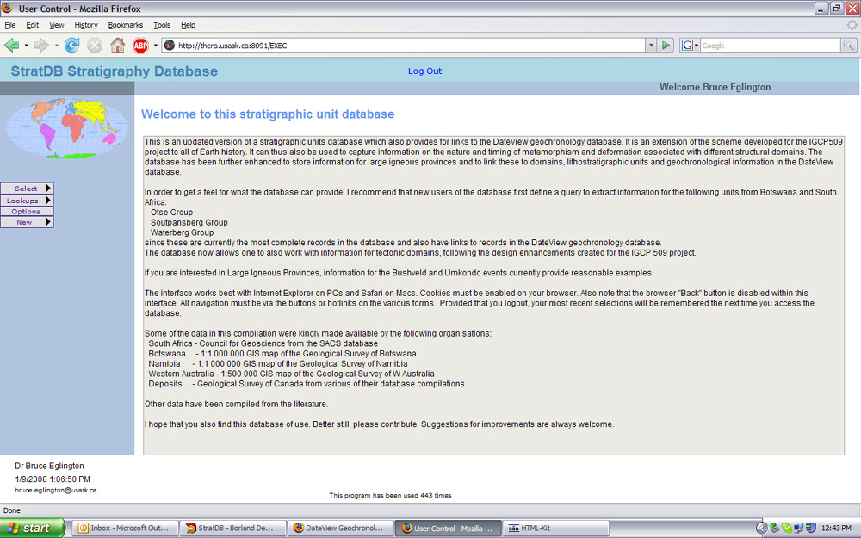861x538 pixels.
Task: Click the world map image
Action: pos(67,128)
